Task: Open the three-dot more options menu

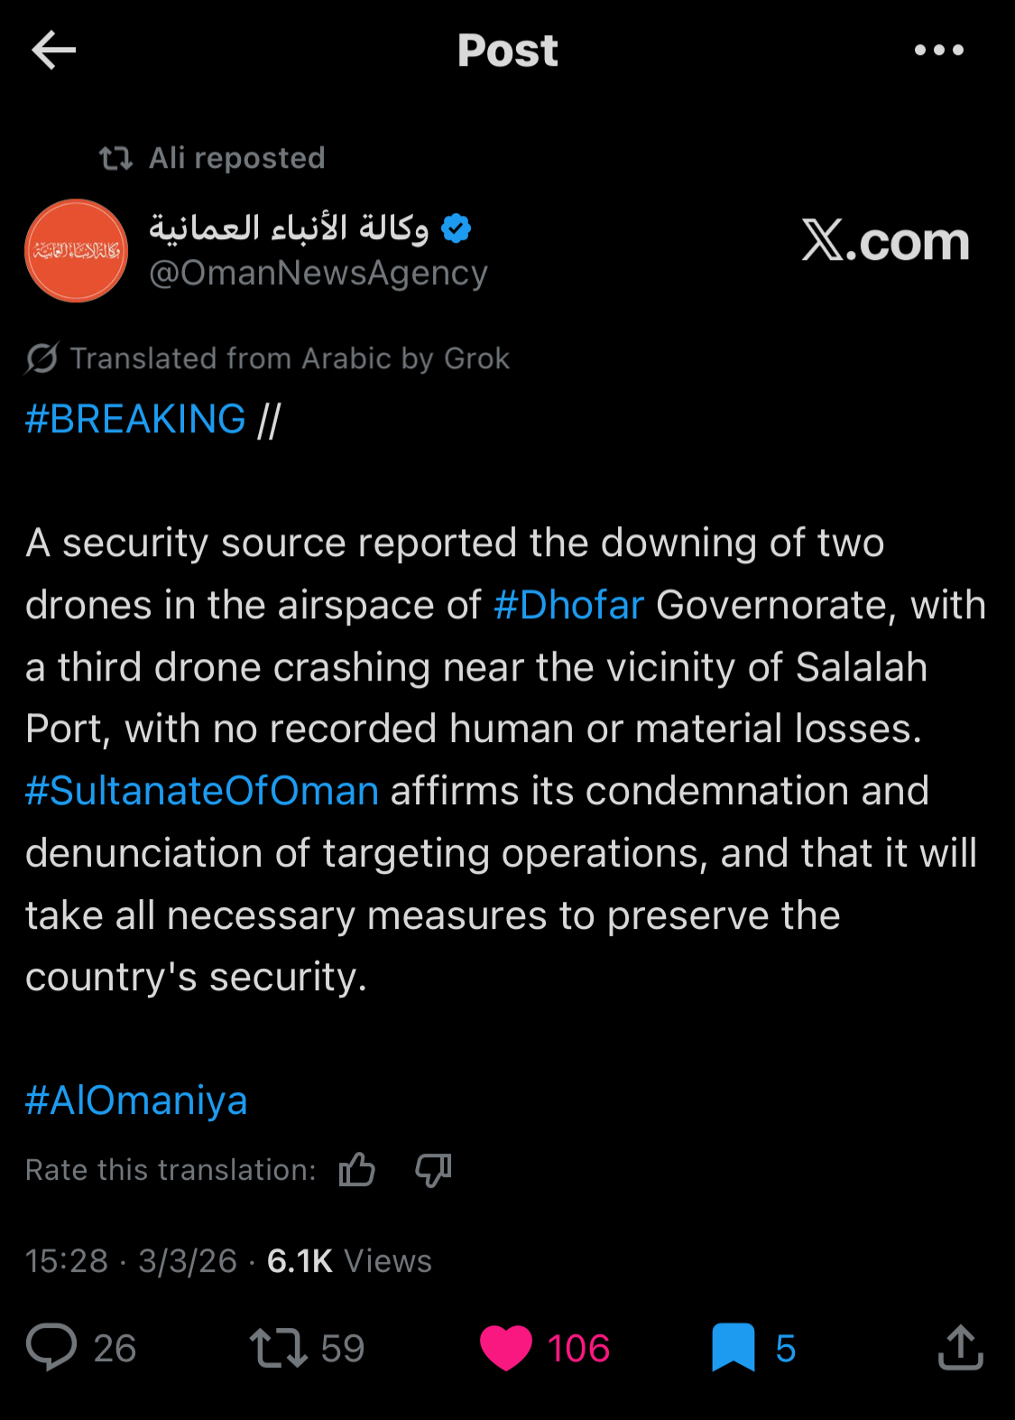Action: pyautogui.click(x=938, y=51)
